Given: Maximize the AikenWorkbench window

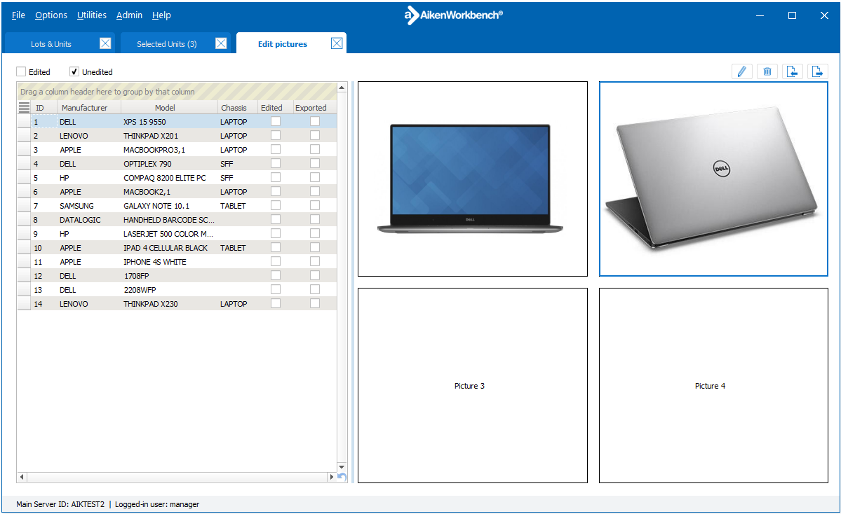Looking at the screenshot, I should pyautogui.click(x=792, y=15).
